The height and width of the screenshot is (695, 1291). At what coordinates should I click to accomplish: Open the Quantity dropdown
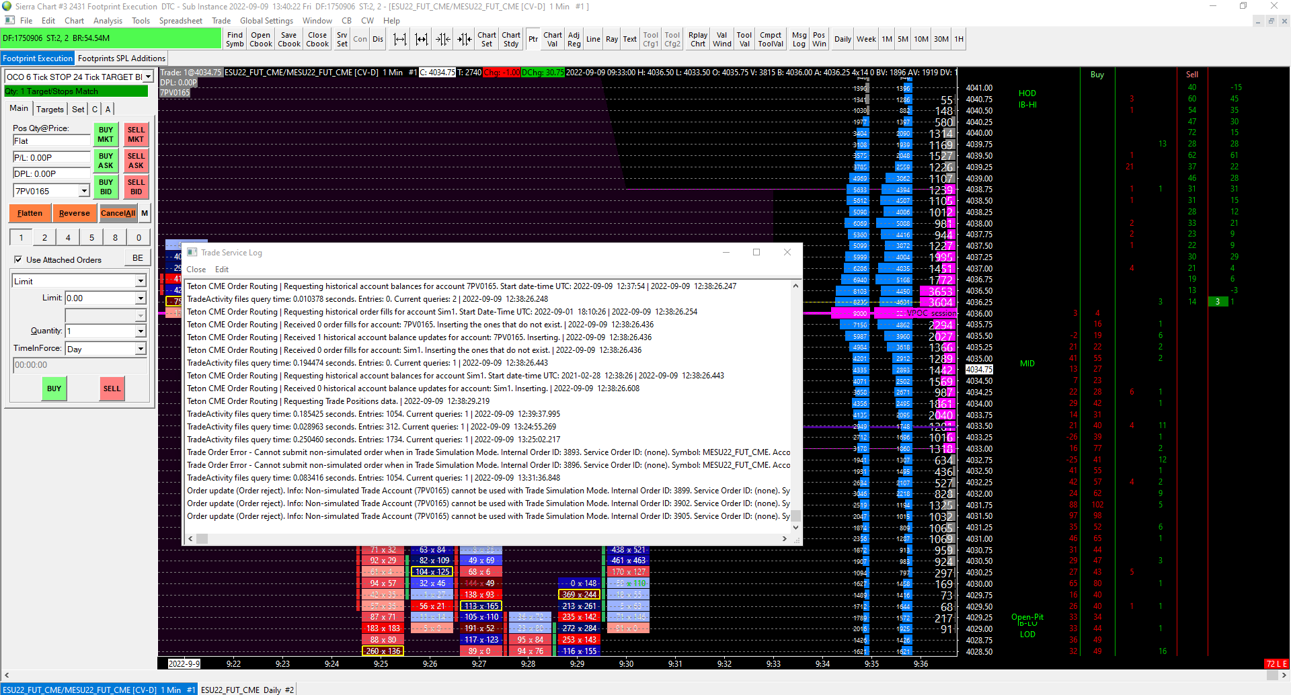141,331
